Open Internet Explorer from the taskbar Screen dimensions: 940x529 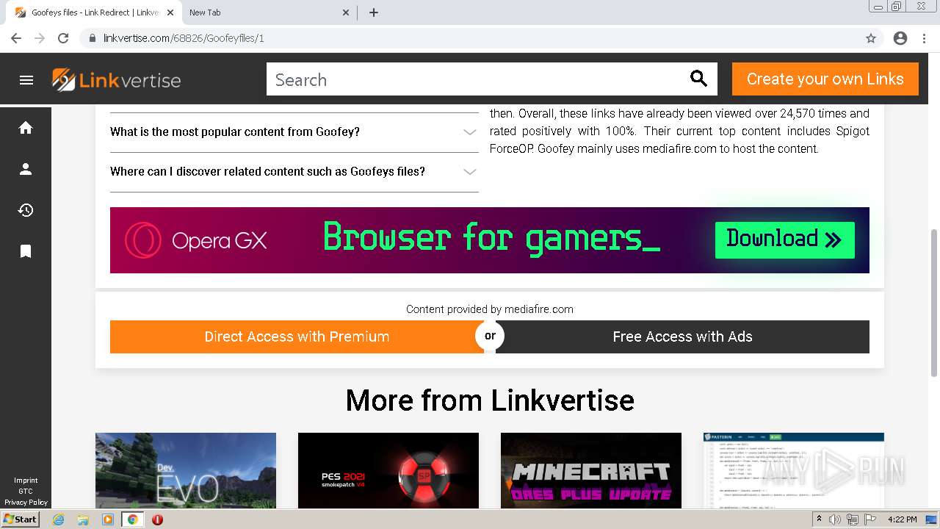pos(59,519)
